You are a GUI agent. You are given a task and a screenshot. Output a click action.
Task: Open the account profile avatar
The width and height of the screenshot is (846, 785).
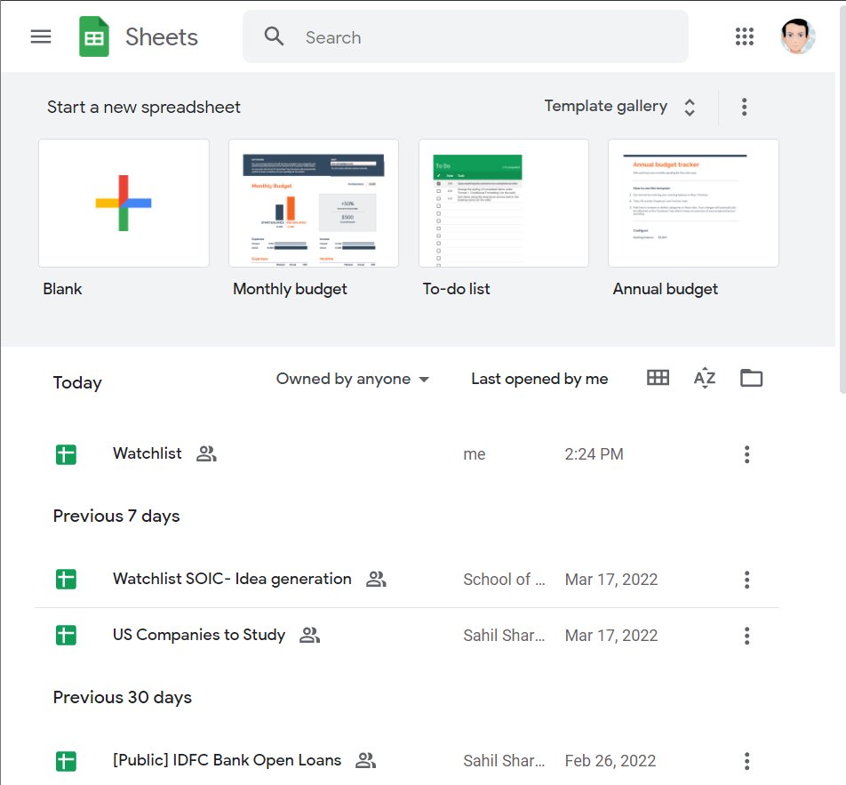click(x=797, y=36)
